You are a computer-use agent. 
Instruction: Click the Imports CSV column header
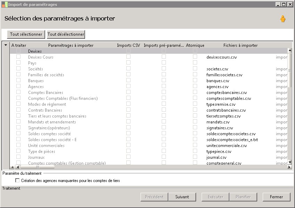[x=128, y=45]
